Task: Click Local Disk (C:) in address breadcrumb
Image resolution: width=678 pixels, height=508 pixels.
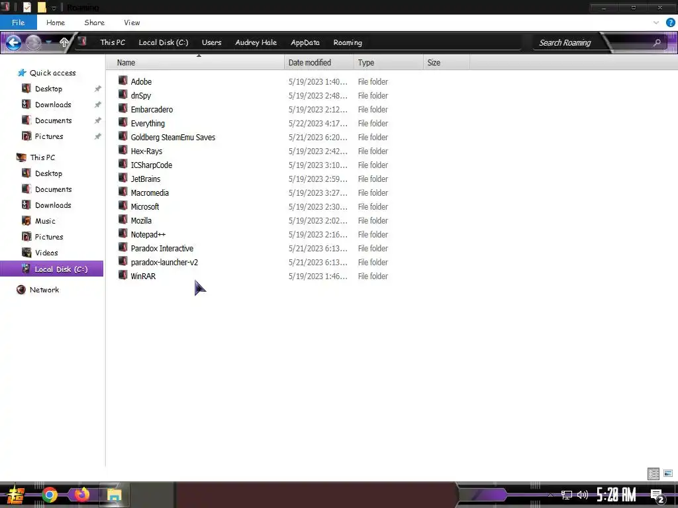Action: (164, 42)
